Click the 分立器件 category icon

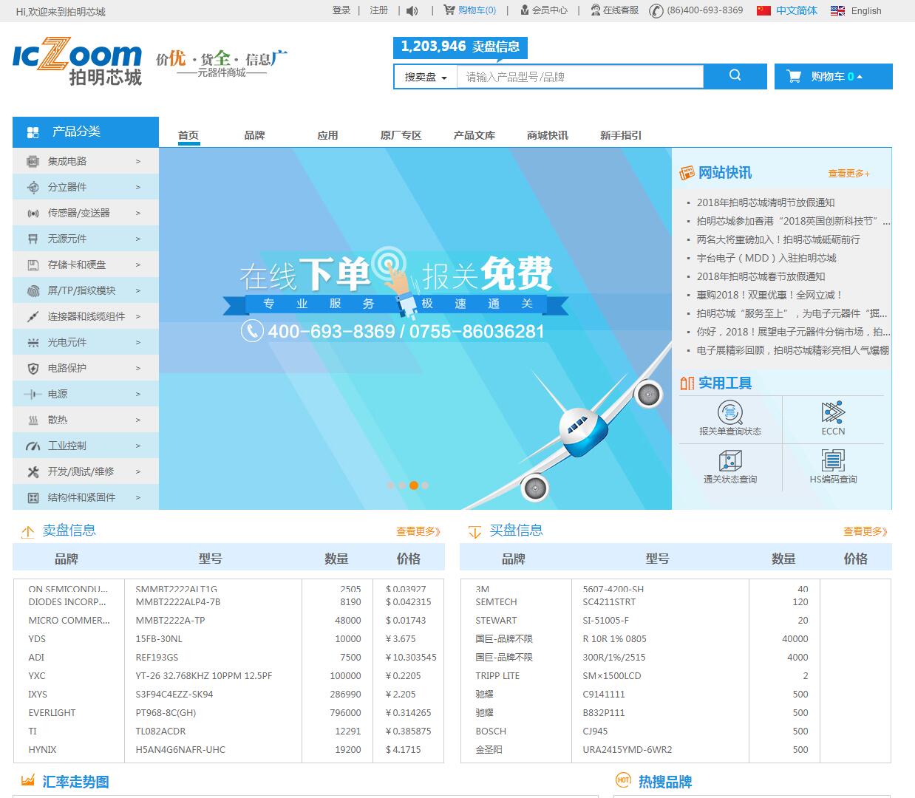pos(33,187)
